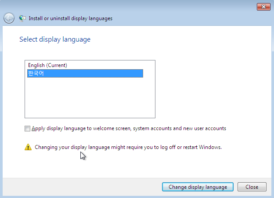The width and height of the screenshot is (274, 198).
Task: Click the display languages globe icon
Action: (x=22, y=18)
